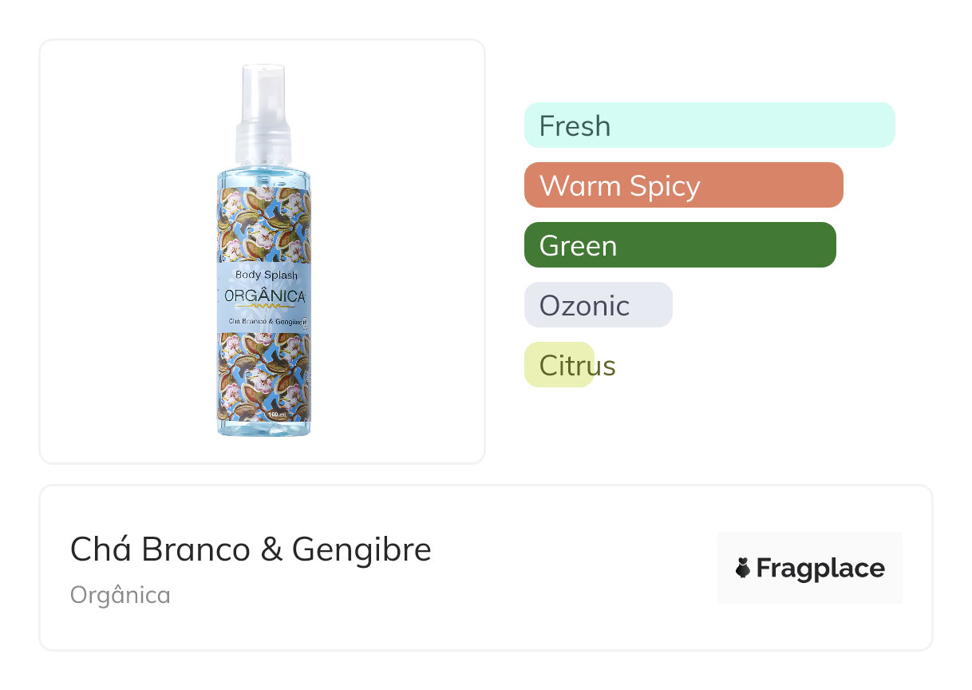The height and width of the screenshot is (690, 972).
Task: Click the Fragplace flame logo icon
Action: (743, 568)
